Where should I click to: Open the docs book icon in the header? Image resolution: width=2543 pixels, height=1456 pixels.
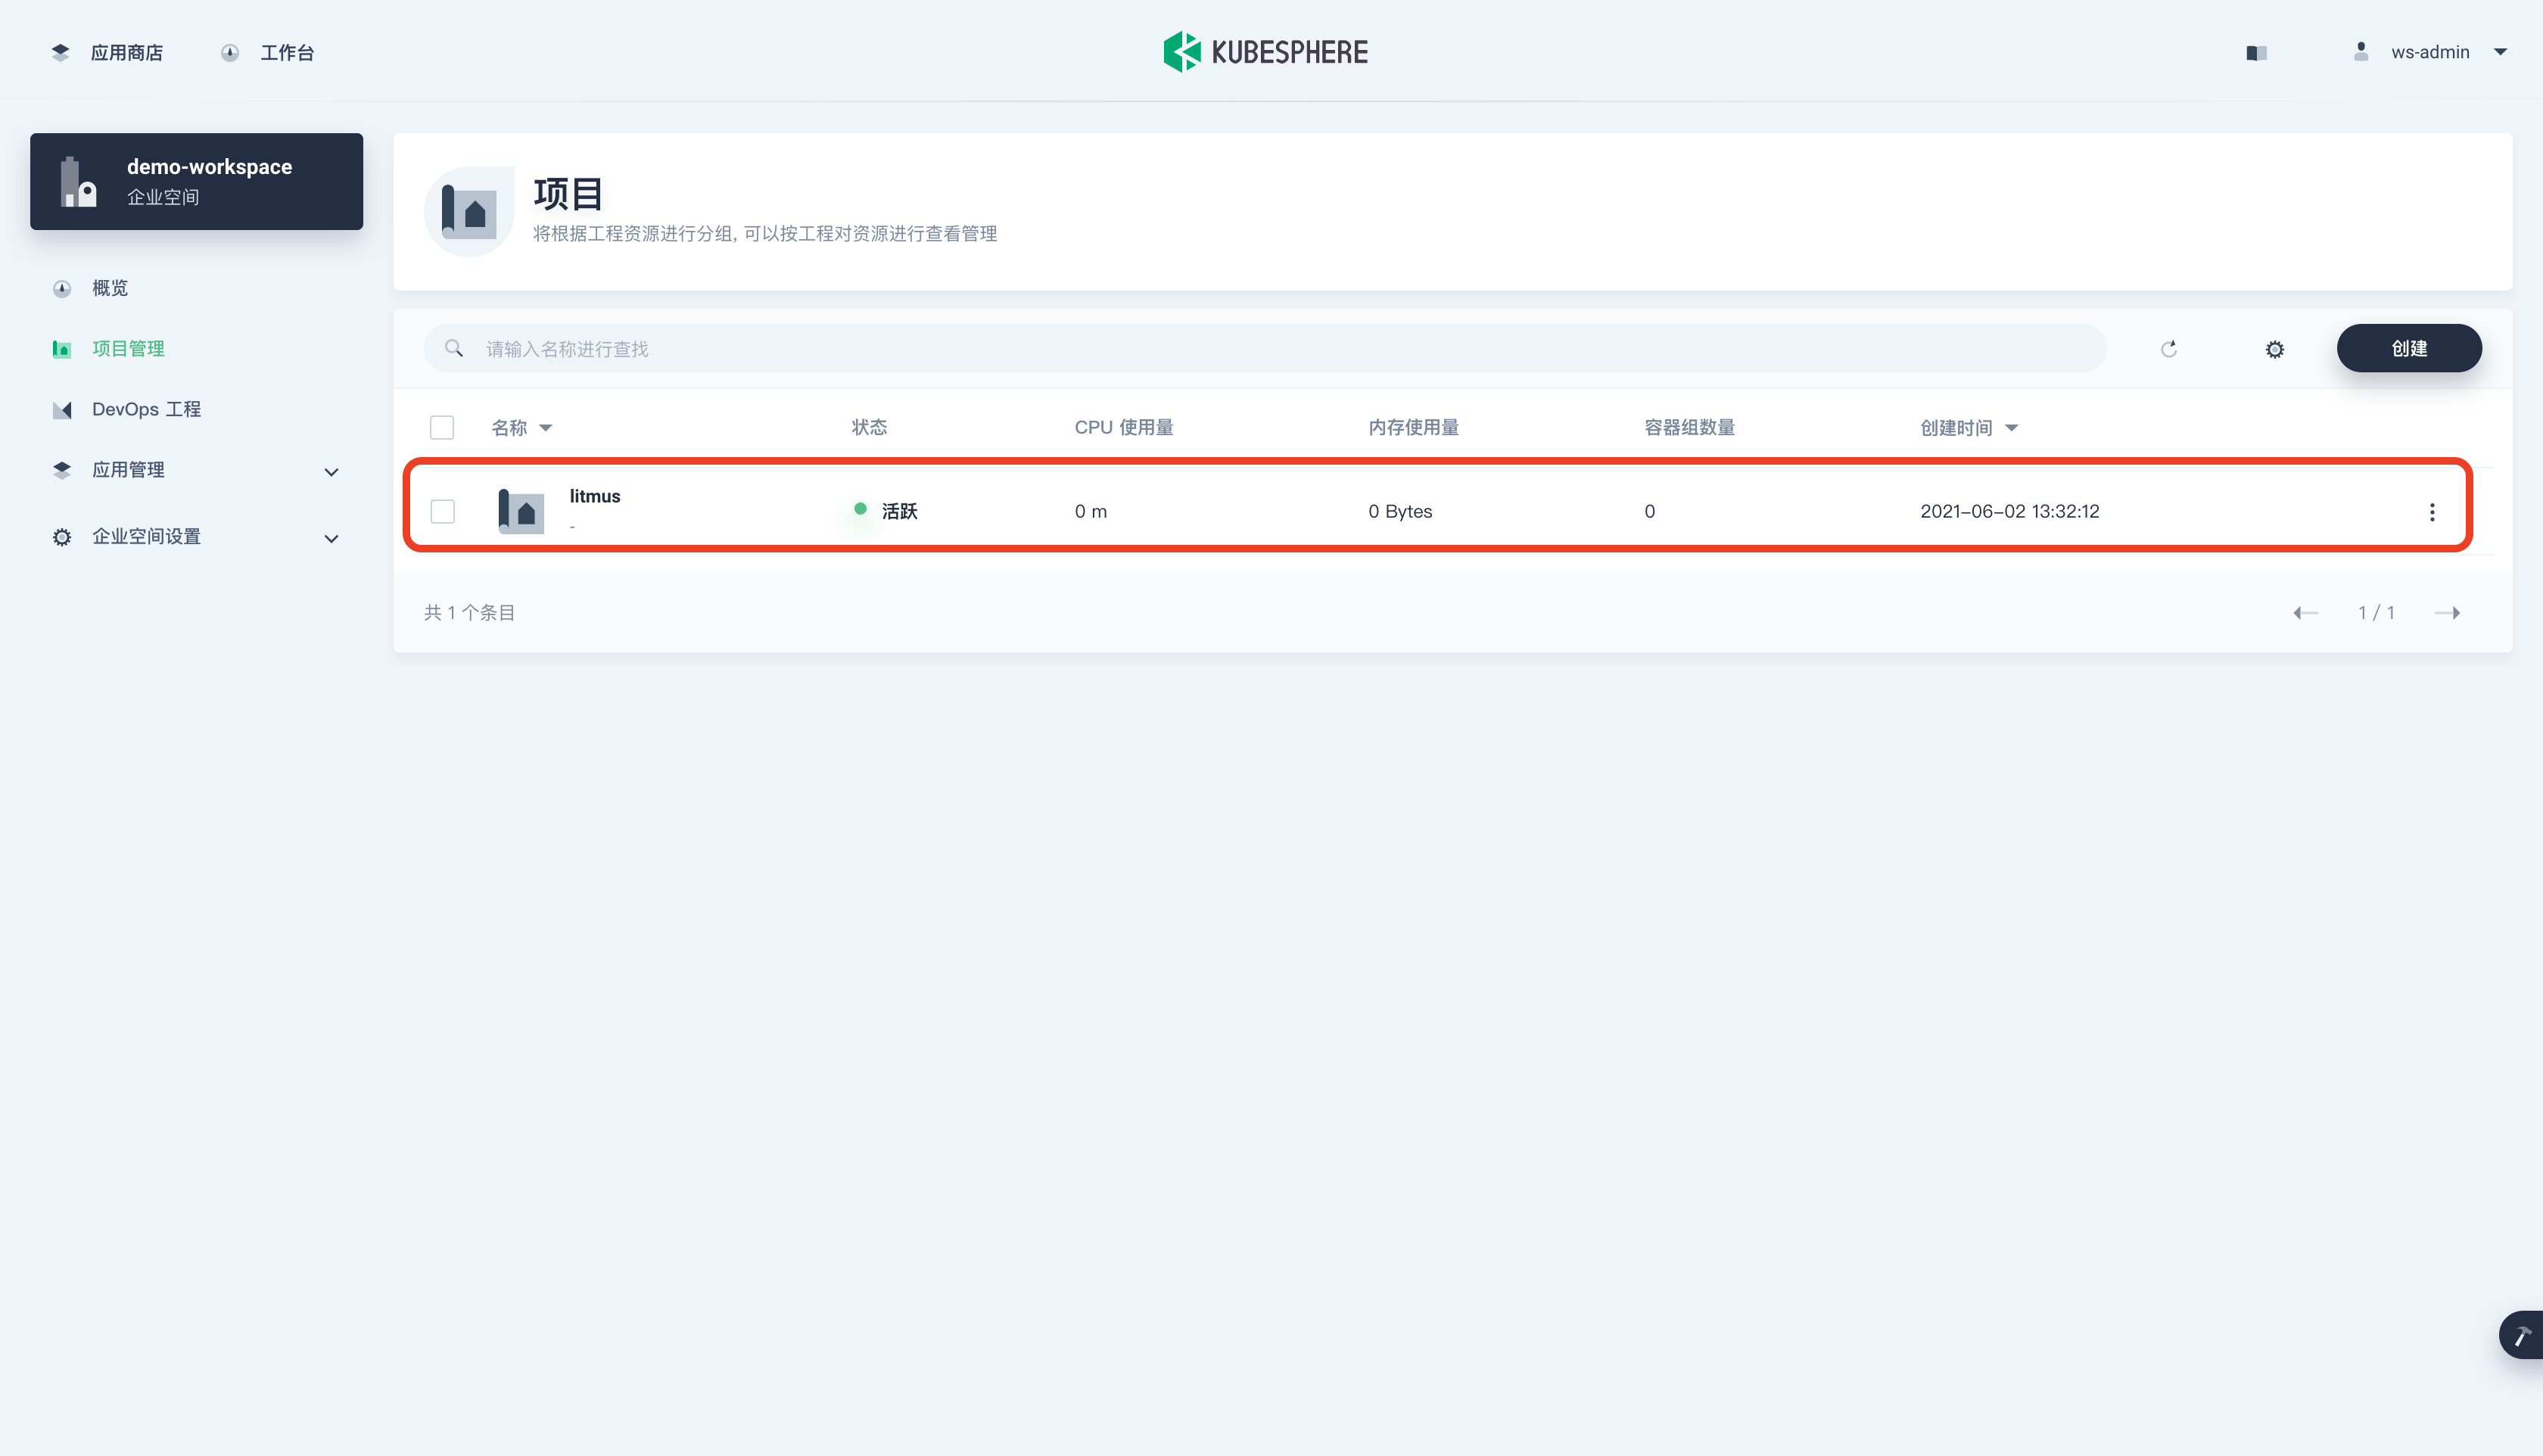(x=2256, y=53)
